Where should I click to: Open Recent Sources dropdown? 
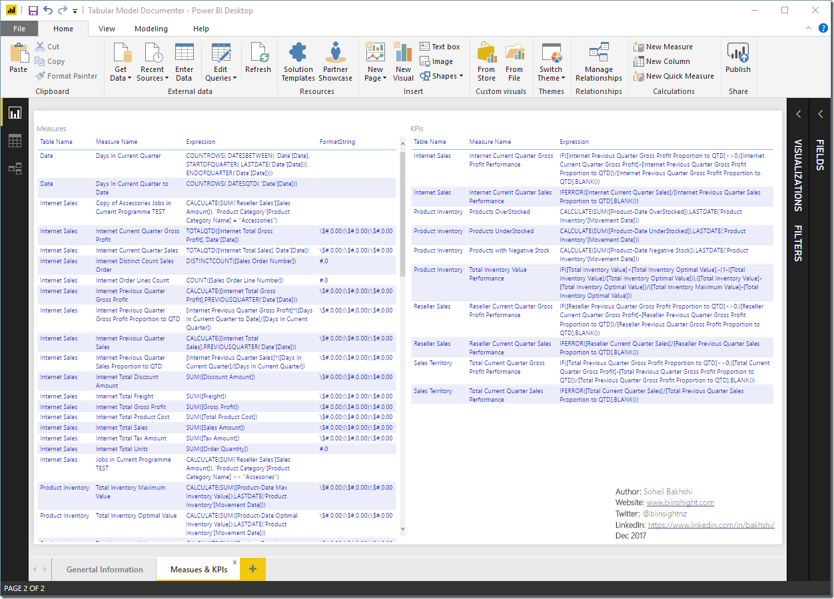pos(153,62)
